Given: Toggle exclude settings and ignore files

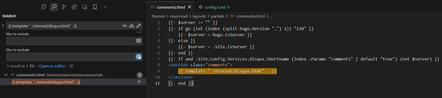Looking at the screenshot, I should (139, 57).
